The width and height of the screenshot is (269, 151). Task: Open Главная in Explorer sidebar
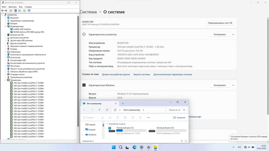click(x=90, y=125)
